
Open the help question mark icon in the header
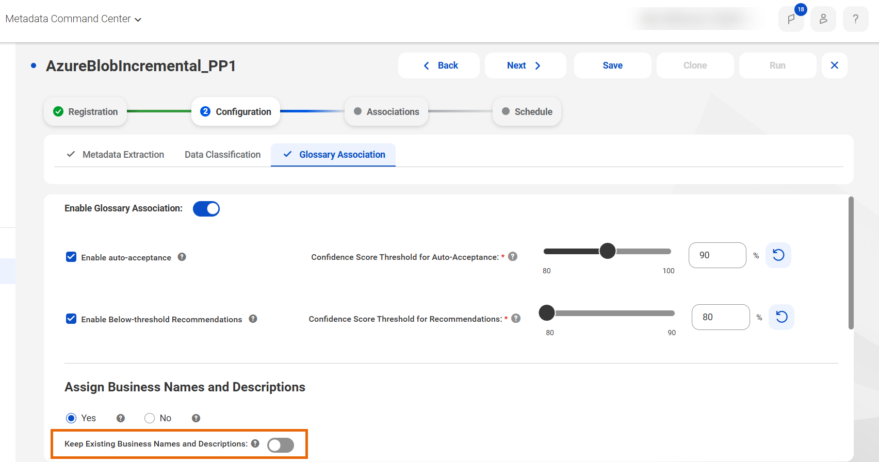[x=856, y=19]
